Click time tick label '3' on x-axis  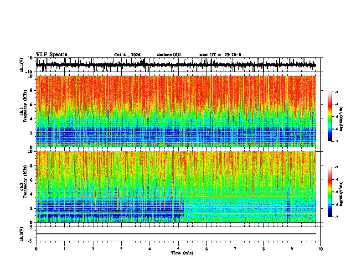(x=121, y=249)
